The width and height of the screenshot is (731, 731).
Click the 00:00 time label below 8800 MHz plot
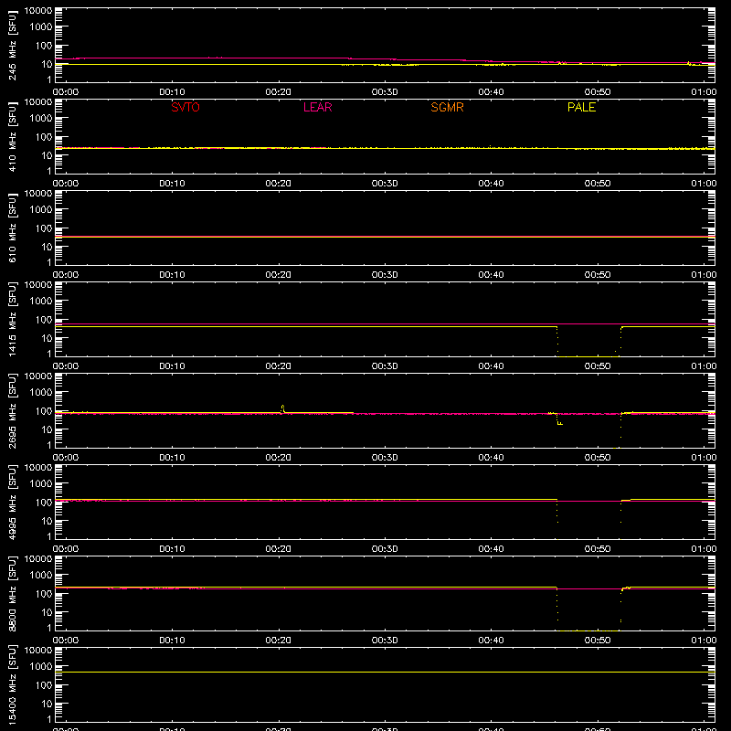tap(66, 641)
